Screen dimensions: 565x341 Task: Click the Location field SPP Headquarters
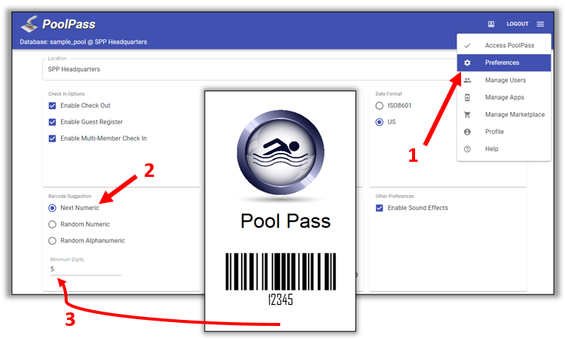coord(249,69)
